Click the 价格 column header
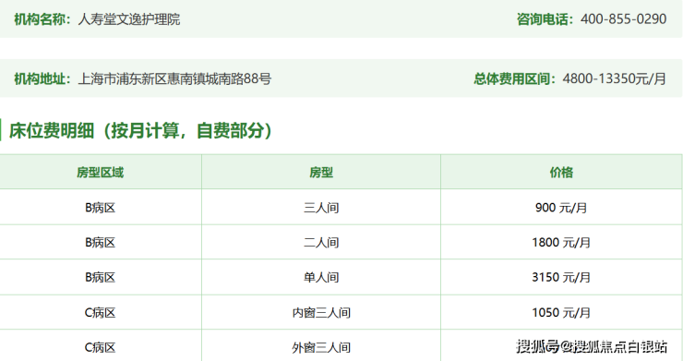This screenshot has height=361, width=683. click(561, 173)
